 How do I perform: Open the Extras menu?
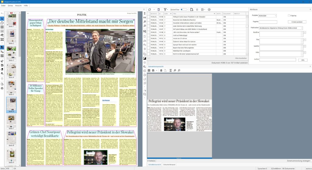point(10,6)
